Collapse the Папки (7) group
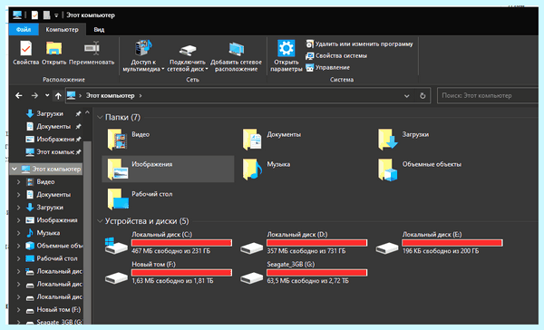Screen dimensions: 544x330 point(100,117)
